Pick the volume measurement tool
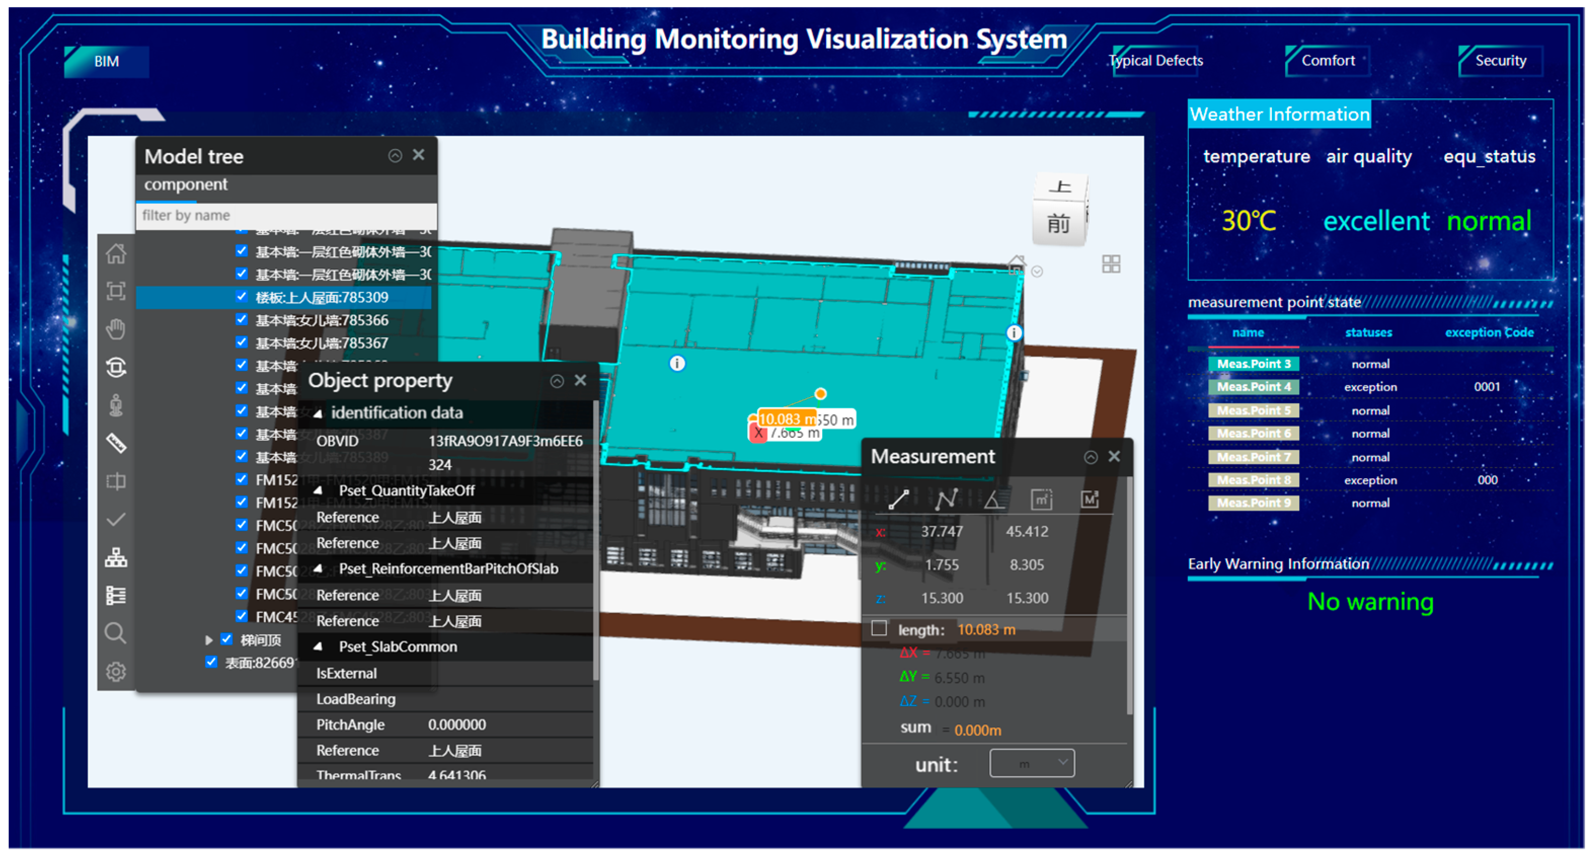The width and height of the screenshot is (1595, 863). click(x=1089, y=499)
